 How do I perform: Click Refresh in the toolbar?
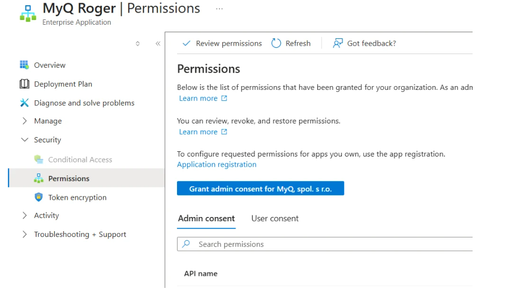click(x=291, y=43)
